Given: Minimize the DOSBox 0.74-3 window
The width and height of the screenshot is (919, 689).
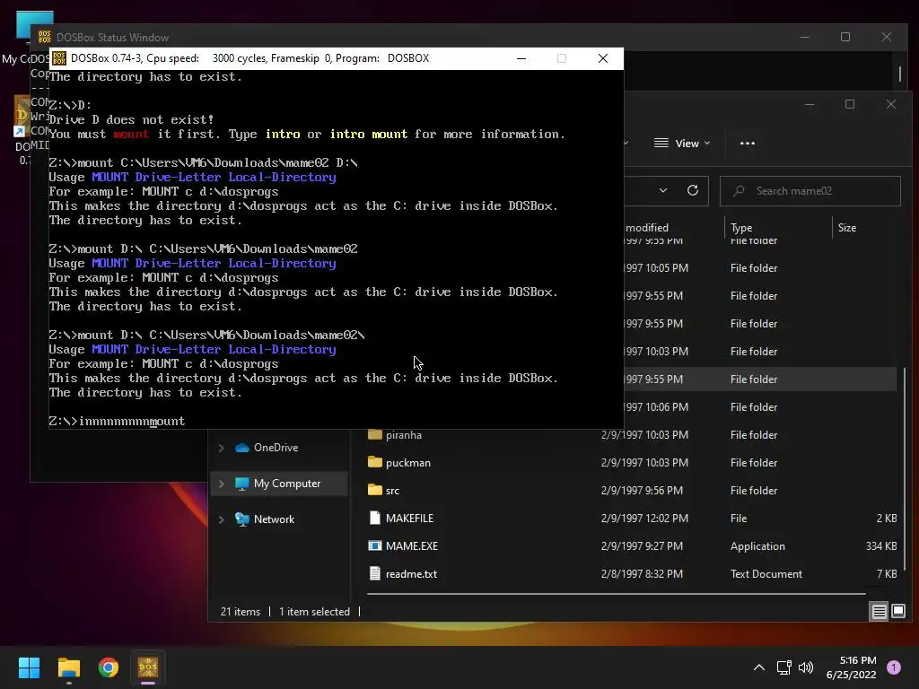Looking at the screenshot, I should click(521, 58).
